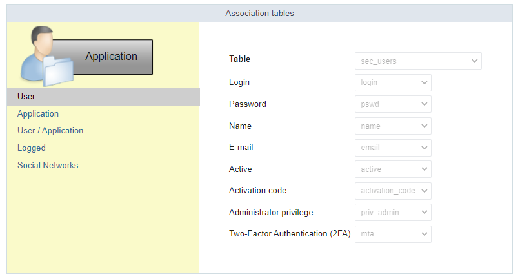Expand the Login field dropdown
The width and height of the screenshot is (518, 279).
pyautogui.click(x=392, y=82)
